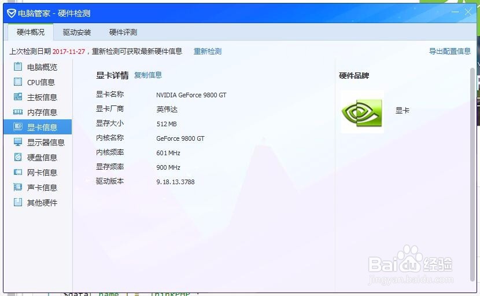Select 其他硬件 label in the sidebar
The image size is (480, 296).
[42, 202]
